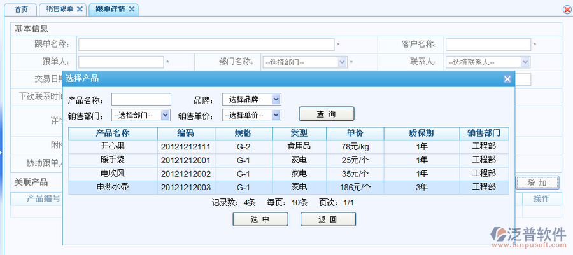
Task: Open the 部门名称 department dropdown
Action: (x=304, y=62)
